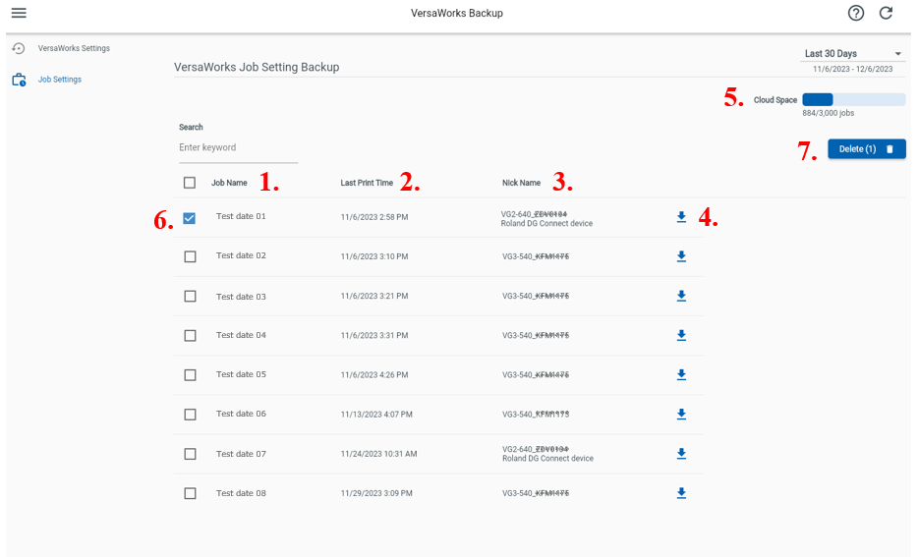
Task: Click print time 11/24/2023 10:31 AM
Action: click(x=378, y=454)
